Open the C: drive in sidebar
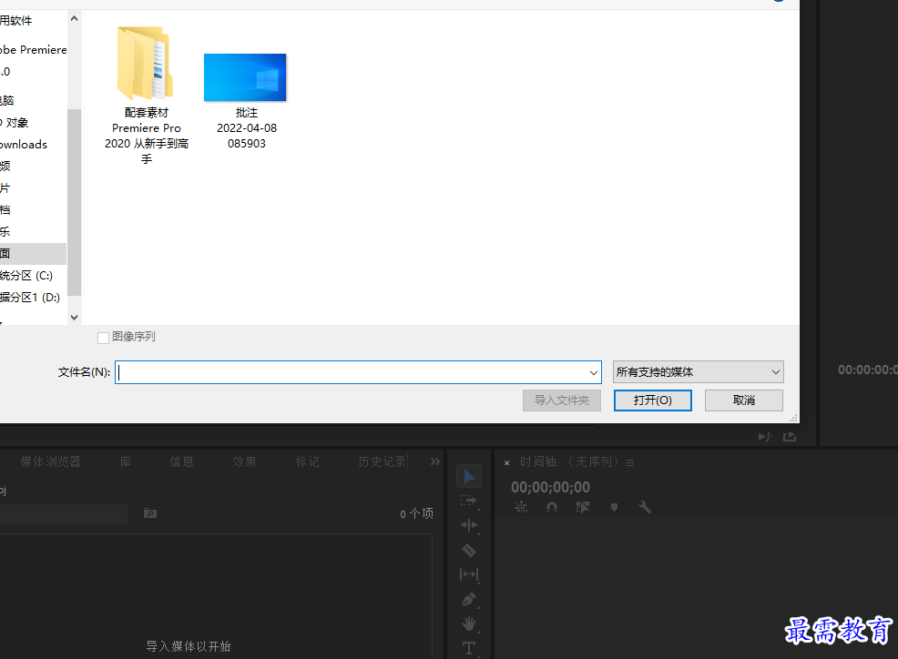This screenshot has height=659, width=898. pyautogui.click(x=26, y=276)
